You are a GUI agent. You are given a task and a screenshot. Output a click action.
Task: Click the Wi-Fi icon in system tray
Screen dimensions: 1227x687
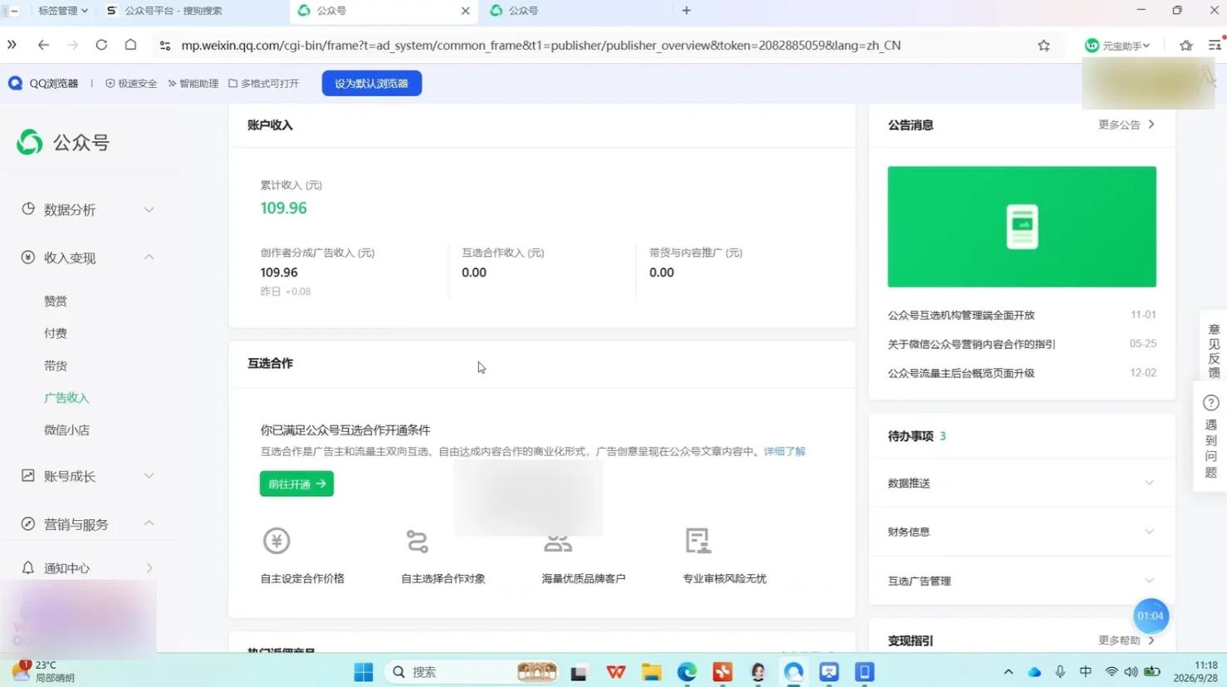click(1111, 672)
